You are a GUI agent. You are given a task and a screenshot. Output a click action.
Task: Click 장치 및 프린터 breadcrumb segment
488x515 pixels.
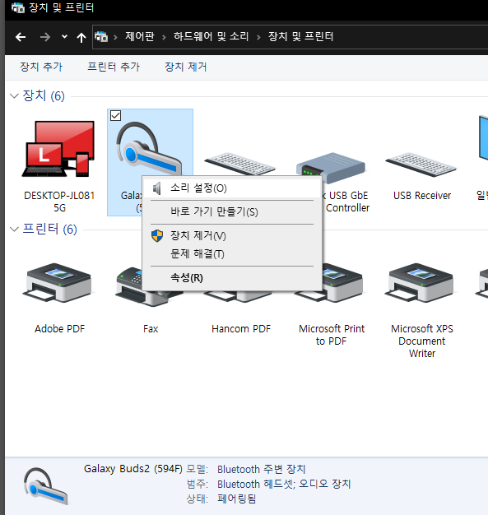(x=300, y=36)
